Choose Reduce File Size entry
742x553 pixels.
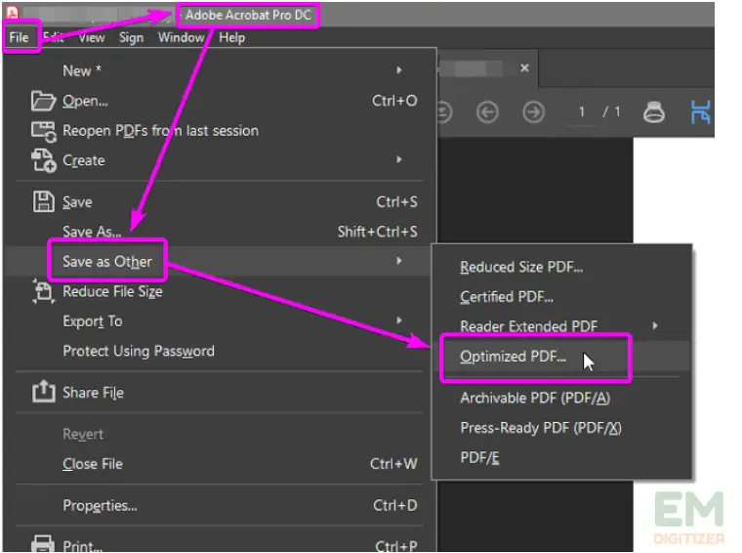[112, 291]
